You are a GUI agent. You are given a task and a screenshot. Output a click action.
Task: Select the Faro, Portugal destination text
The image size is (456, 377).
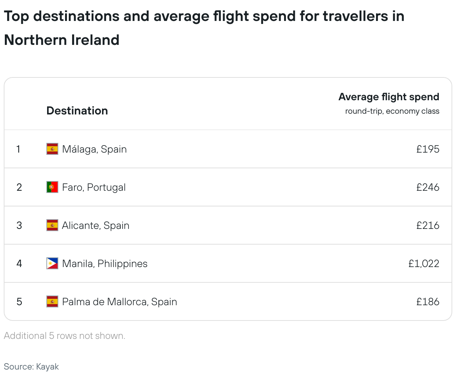[x=94, y=187]
